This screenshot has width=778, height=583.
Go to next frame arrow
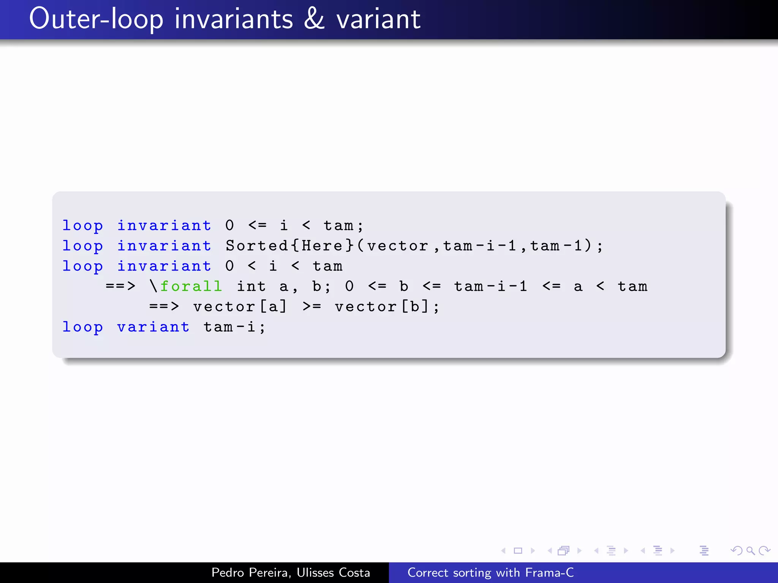579,551
